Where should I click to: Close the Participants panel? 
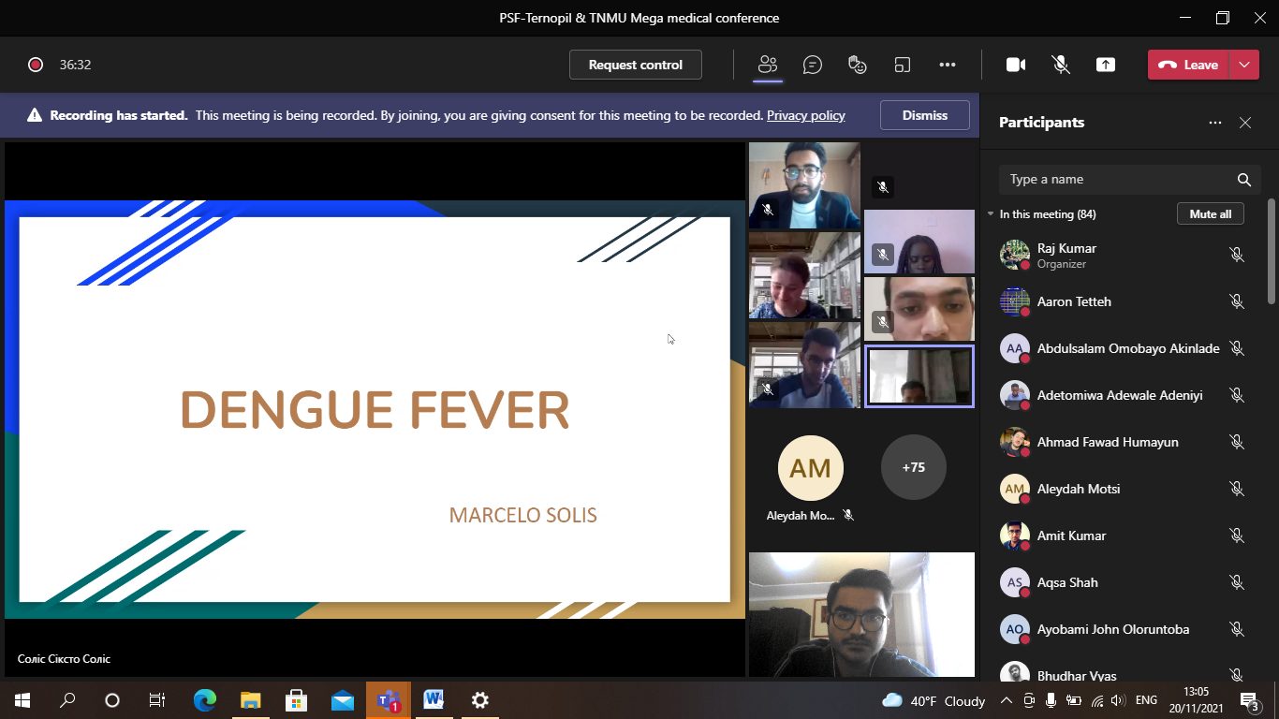[x=1245, y=123]
